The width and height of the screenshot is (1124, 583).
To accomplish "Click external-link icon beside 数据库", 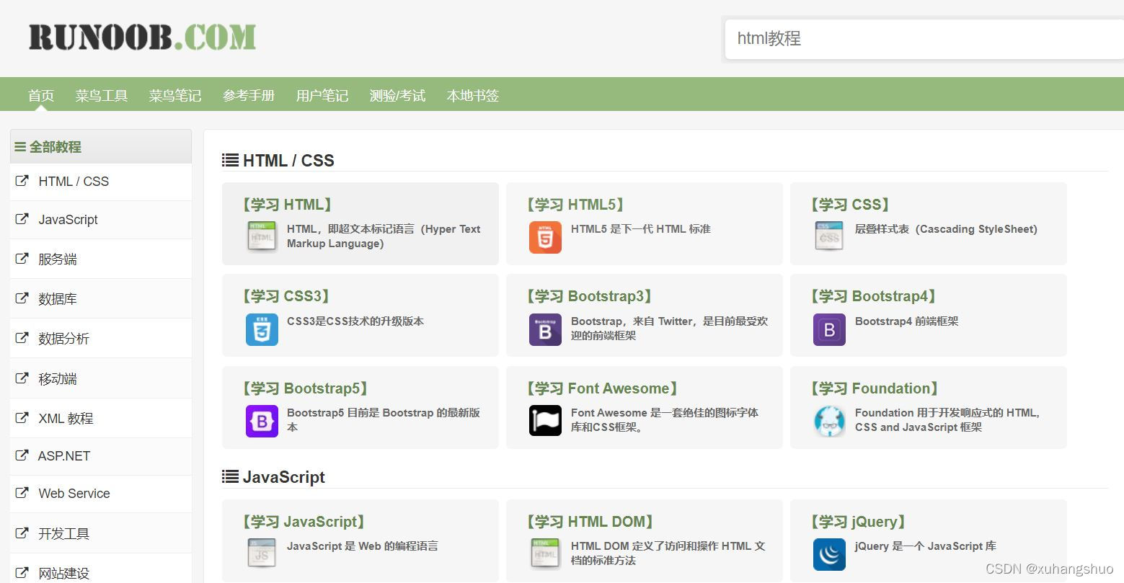I will point(22,298).
